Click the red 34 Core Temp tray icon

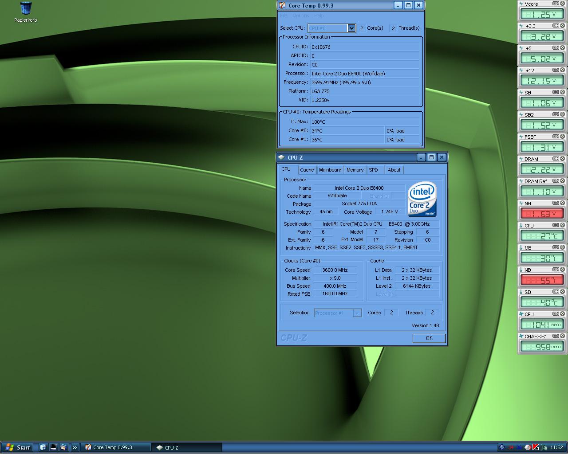click(x=511, y=447)
